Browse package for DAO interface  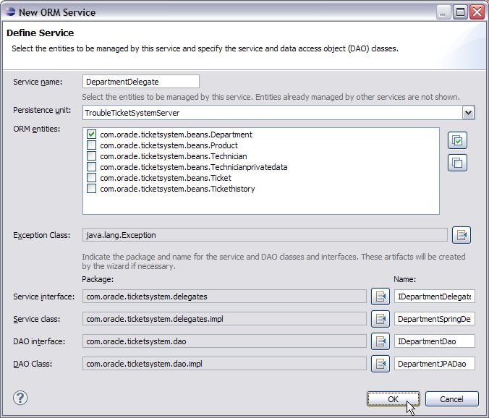380,341
